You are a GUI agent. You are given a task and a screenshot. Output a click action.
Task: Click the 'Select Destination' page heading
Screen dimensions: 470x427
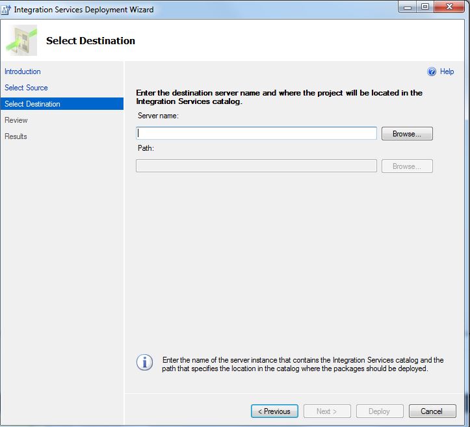[90, 41]
